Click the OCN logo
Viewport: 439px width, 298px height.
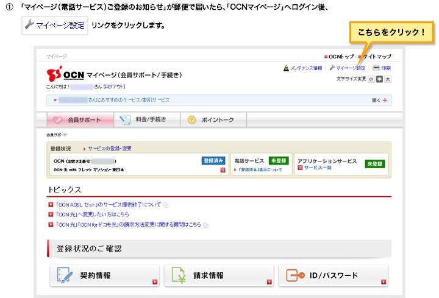[x=65, y=75]
